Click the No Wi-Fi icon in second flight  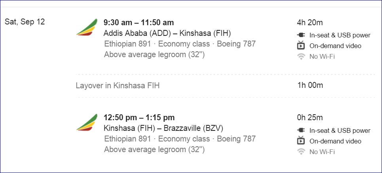(301, 152)
